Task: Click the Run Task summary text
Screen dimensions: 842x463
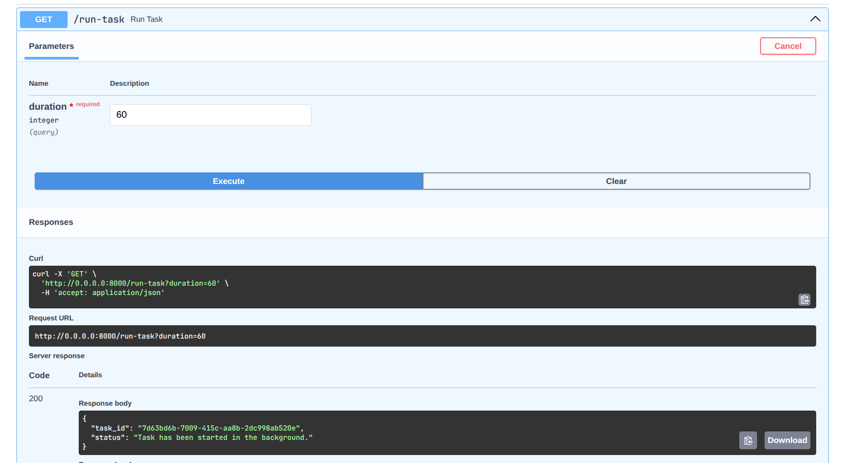Action: click(146, 20)
